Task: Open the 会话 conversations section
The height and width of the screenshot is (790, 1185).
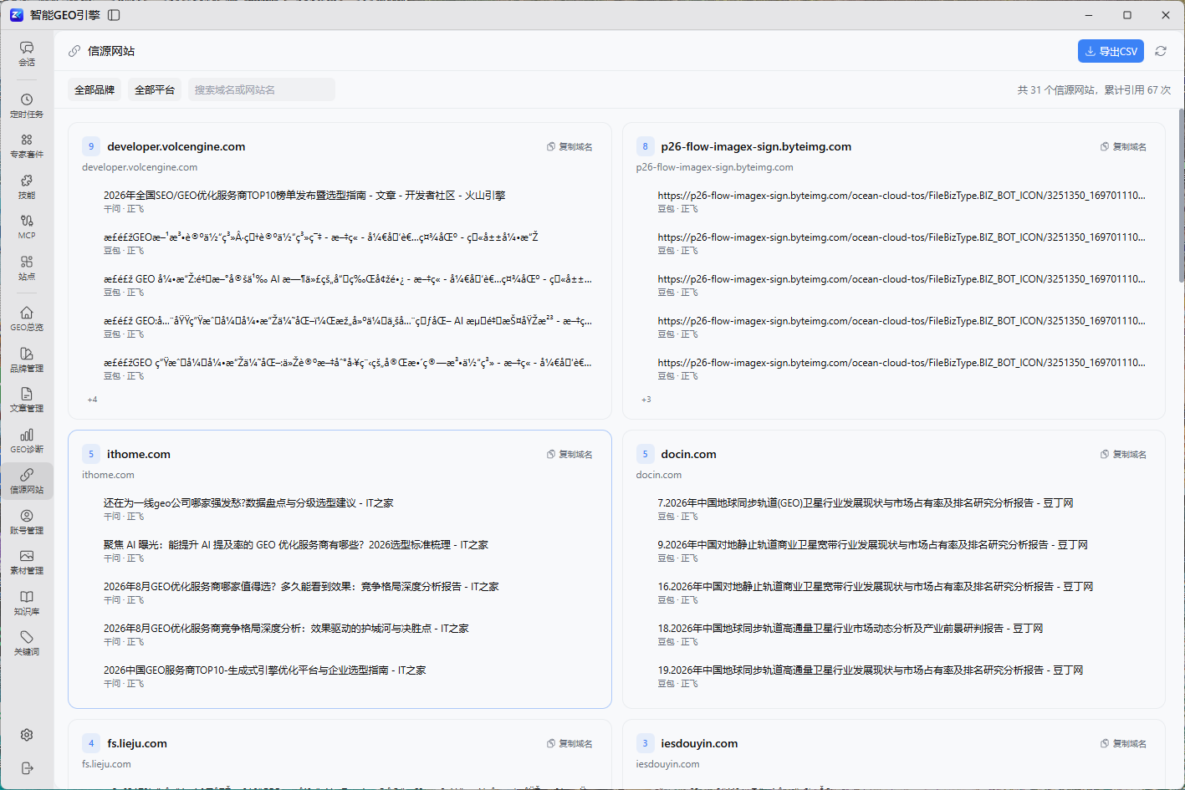Action: coord(27,54)
